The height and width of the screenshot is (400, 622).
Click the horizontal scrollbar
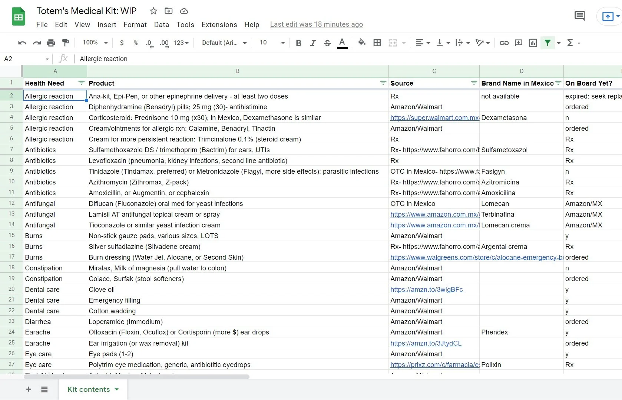pyautogui.click(x=136, y=377)
